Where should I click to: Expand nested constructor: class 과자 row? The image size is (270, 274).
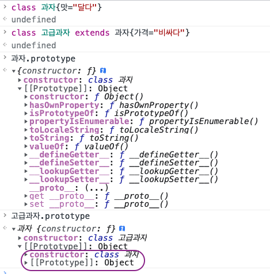point(26,254)
